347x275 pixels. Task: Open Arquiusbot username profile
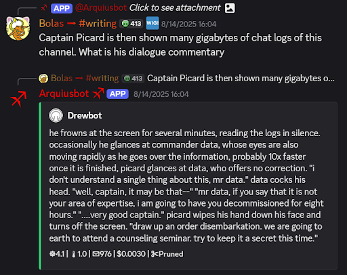(x=64, y=93)
